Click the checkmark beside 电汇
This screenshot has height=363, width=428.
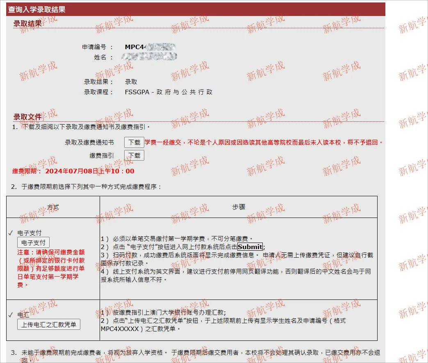pyautogui.click(x=11, y=315)
